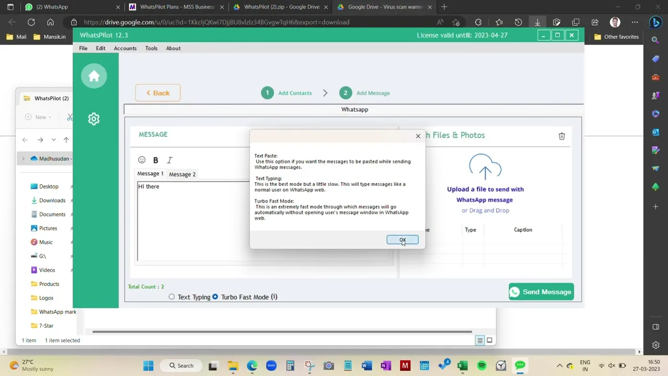Switch Explorer to large icons view
Image resolution: width=668 pixels, height=376 pixels.
click(490, 340)
